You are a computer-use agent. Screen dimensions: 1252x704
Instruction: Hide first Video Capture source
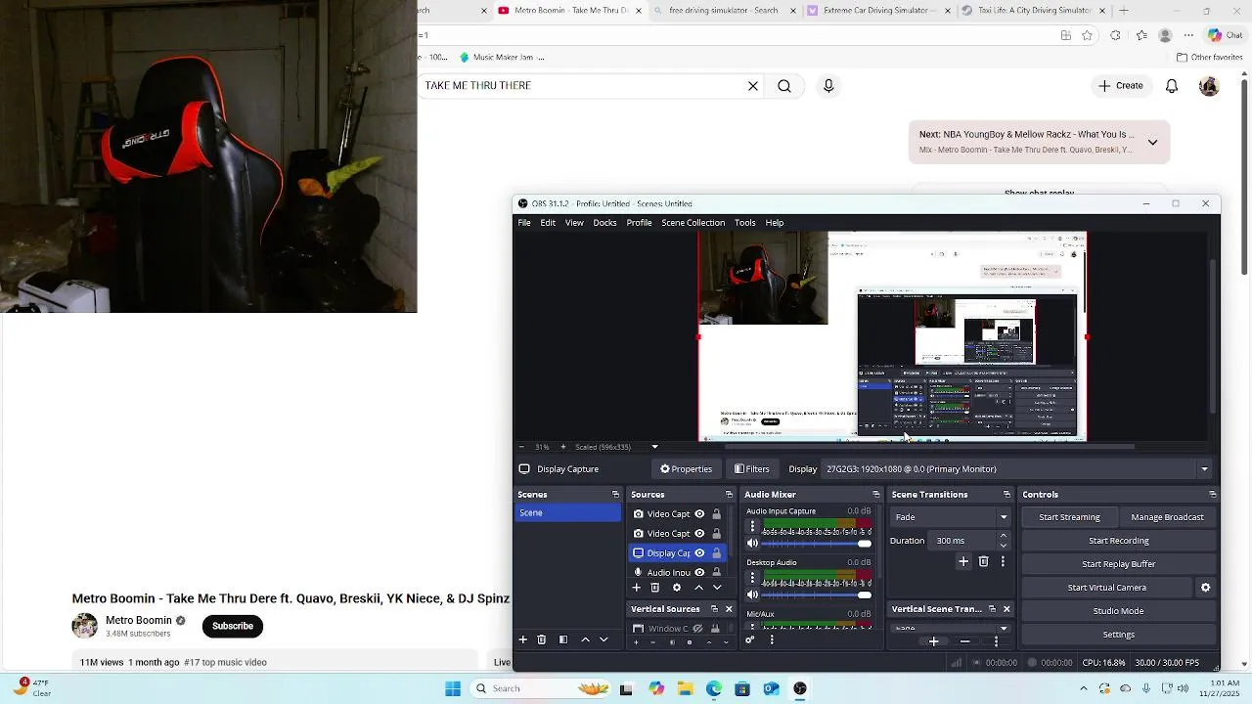pyautogui.click(x=699, y=514)
